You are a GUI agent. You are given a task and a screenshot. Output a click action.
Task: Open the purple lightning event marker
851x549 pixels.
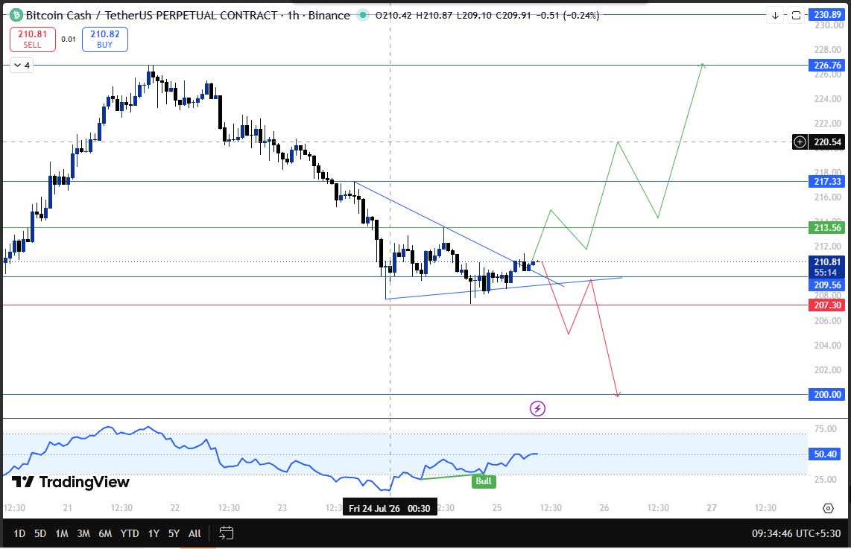537,408
